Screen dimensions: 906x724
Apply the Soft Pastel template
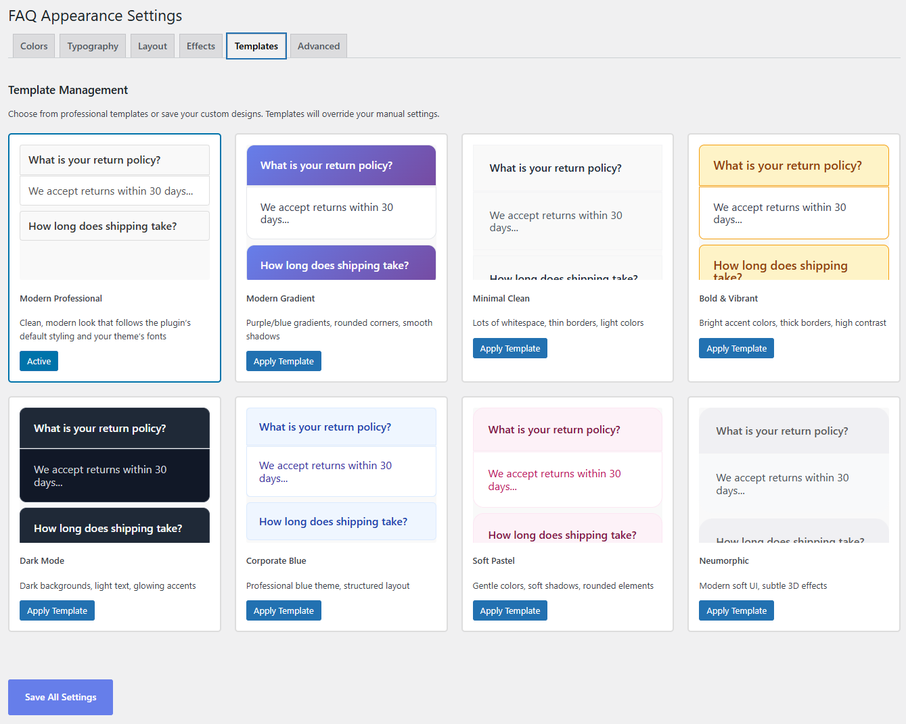(x=509, y=610)
